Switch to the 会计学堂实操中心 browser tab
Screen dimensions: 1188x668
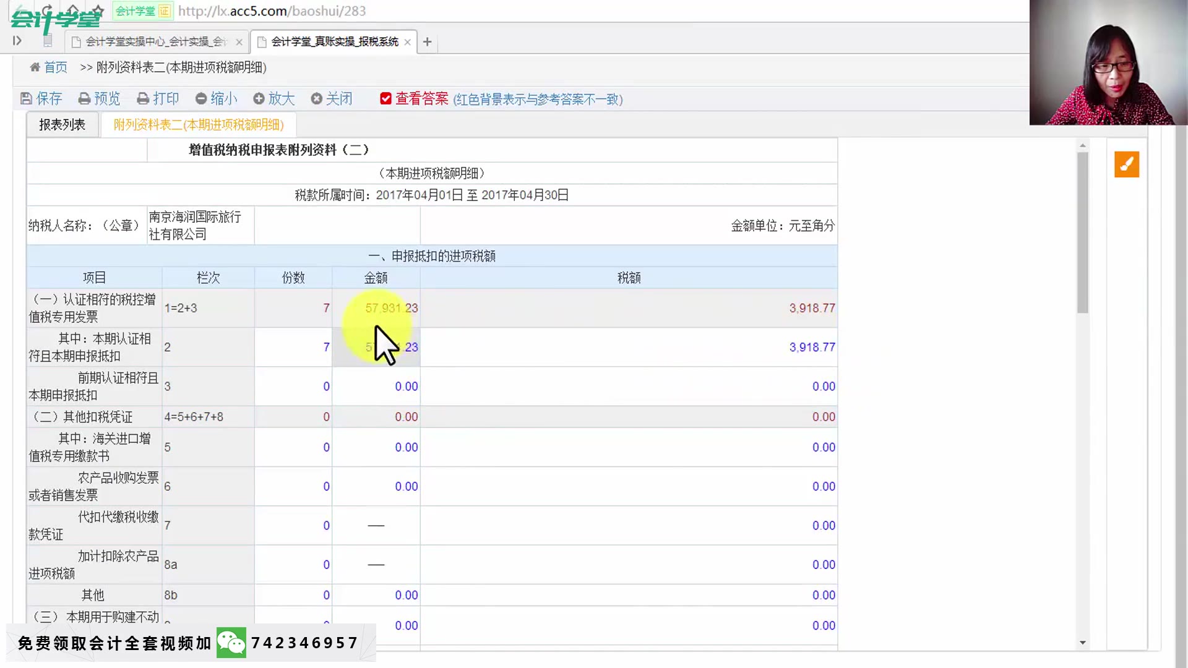pyautogui.click(x=152, y=41)
